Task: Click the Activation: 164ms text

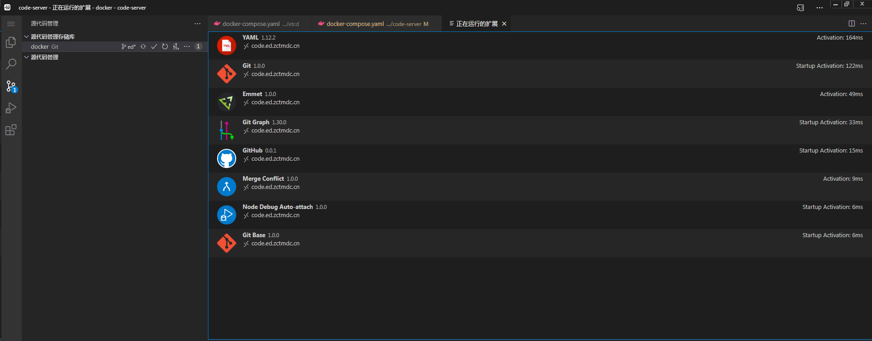Action: point(840,38)
